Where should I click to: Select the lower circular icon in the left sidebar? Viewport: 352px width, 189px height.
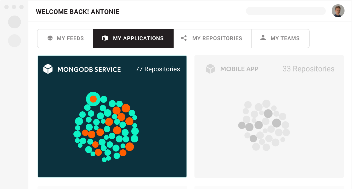(14, 41)
